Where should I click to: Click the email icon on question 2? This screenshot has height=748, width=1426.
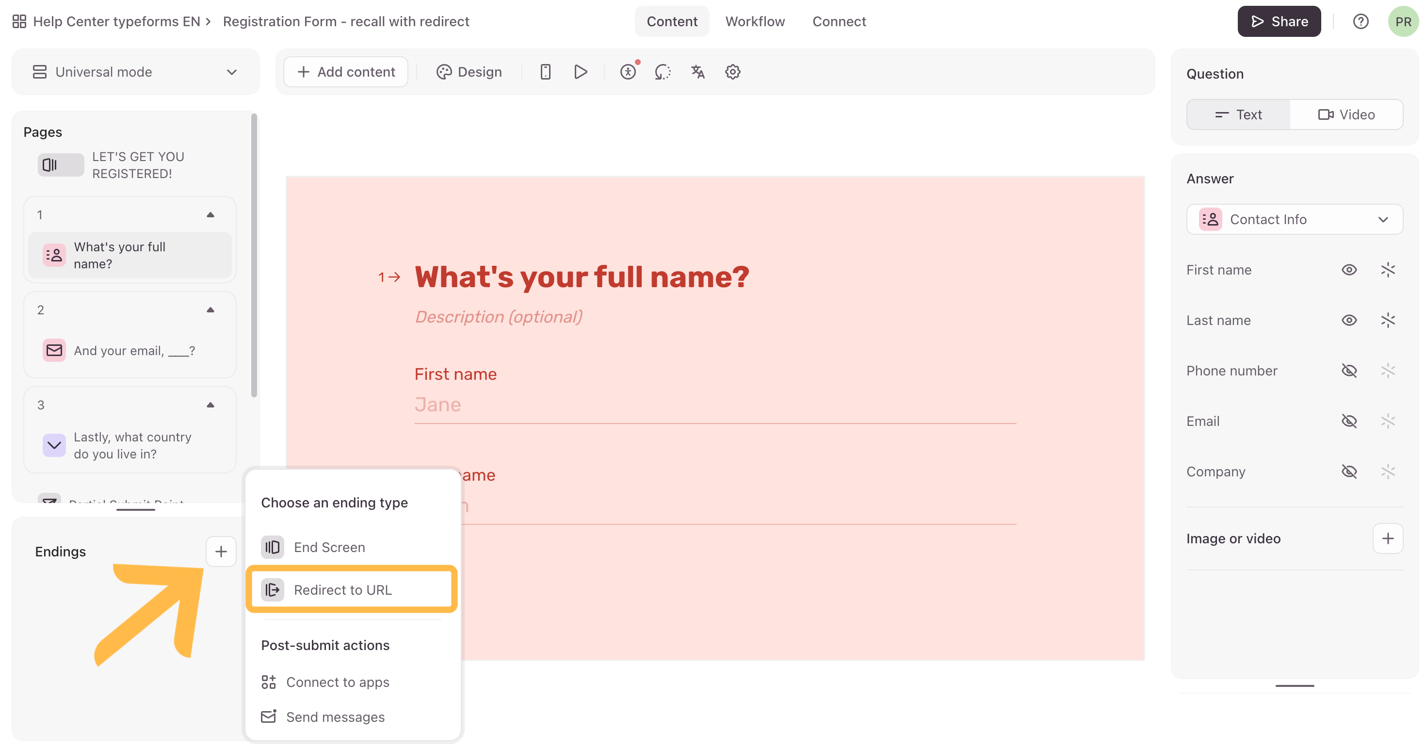click(x=54, y=350)
